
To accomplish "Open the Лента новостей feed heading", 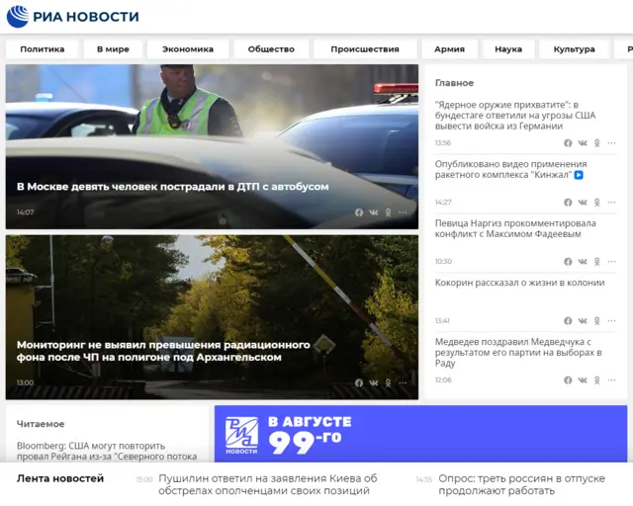I will click(x=60, y=478).
